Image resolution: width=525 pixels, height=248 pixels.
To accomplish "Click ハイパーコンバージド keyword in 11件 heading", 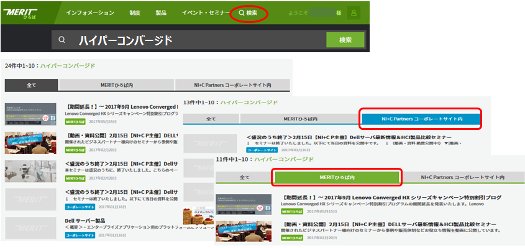I will tap(284, 159).
